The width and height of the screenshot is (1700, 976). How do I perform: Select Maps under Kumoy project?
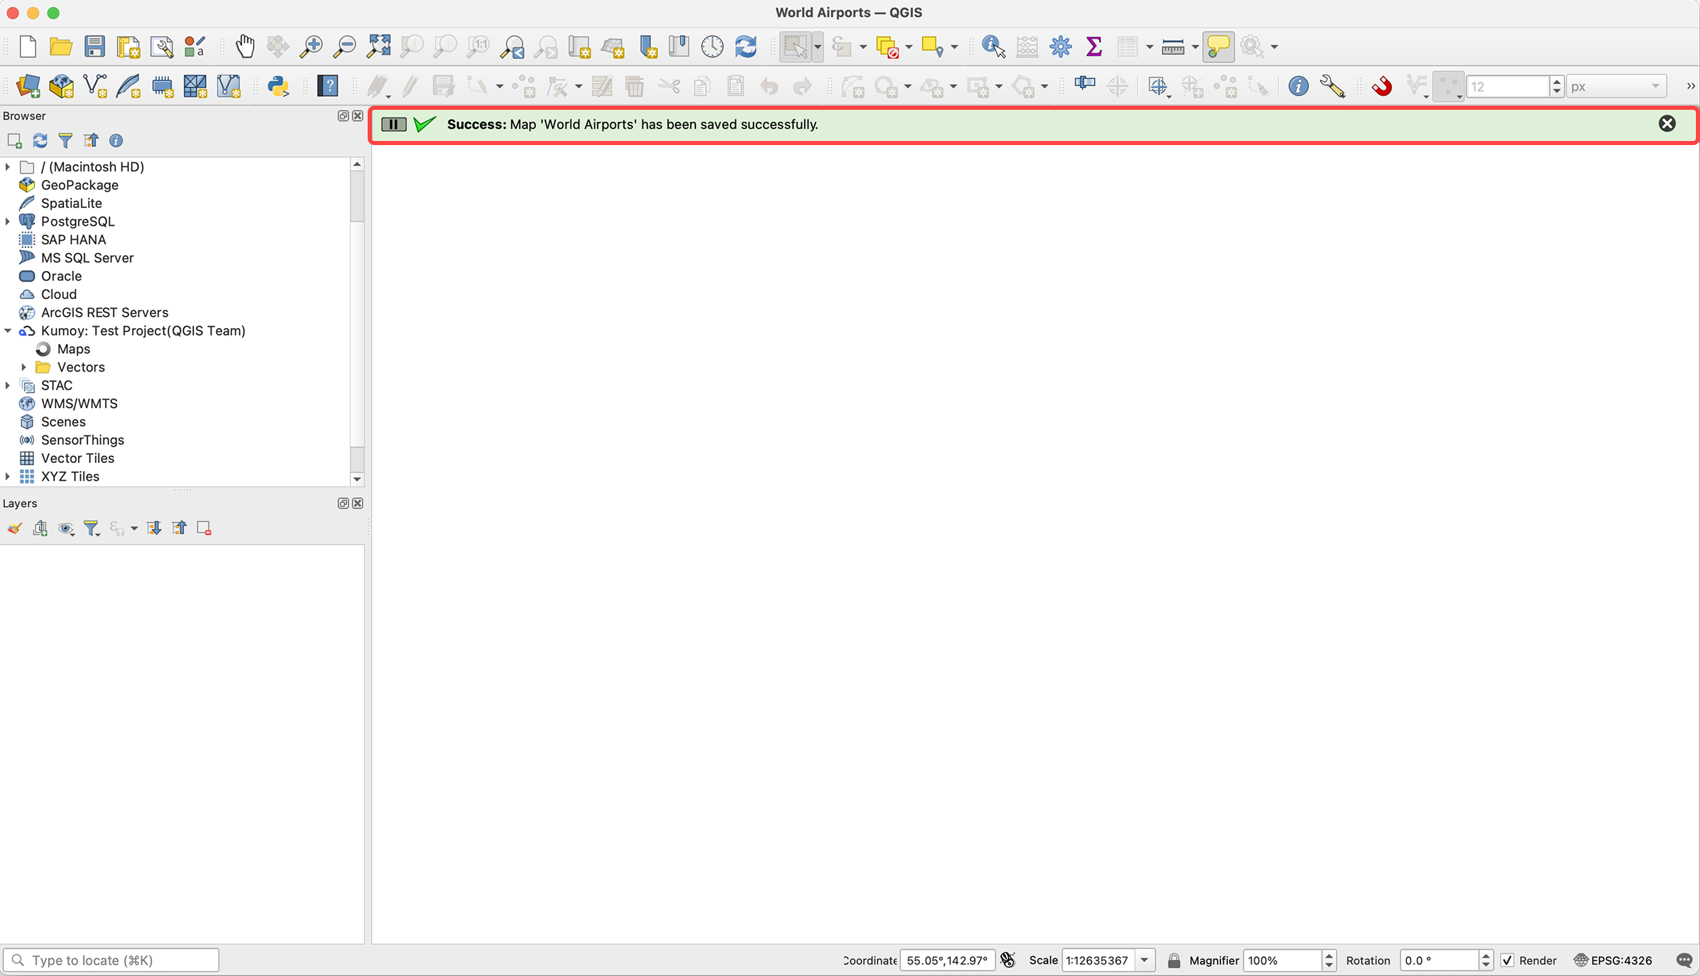[x=73, y=349]
